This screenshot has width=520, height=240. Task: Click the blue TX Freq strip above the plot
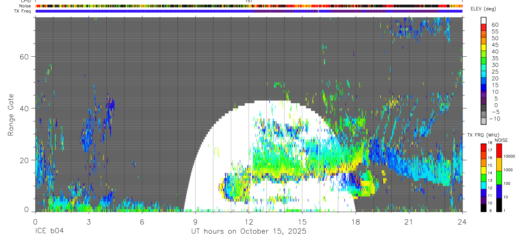pyautogui.click(x=249, y=11)
